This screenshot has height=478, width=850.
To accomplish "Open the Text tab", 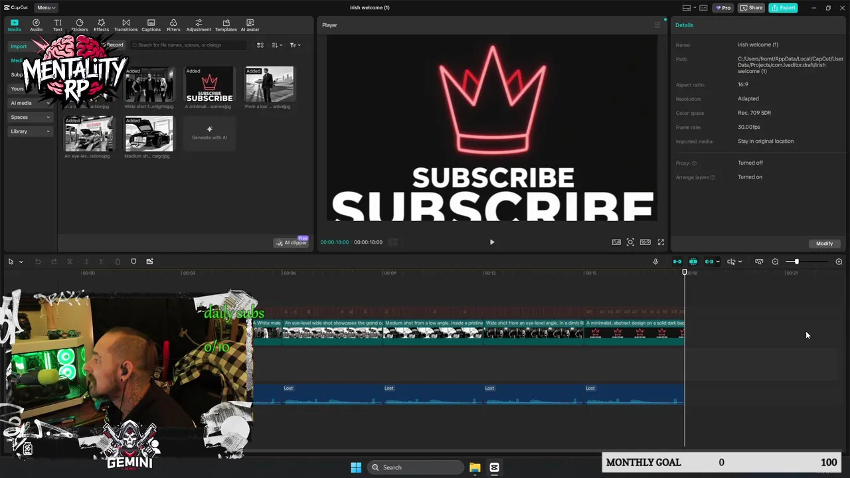I will pyautogui.click(x=58, y=25).
